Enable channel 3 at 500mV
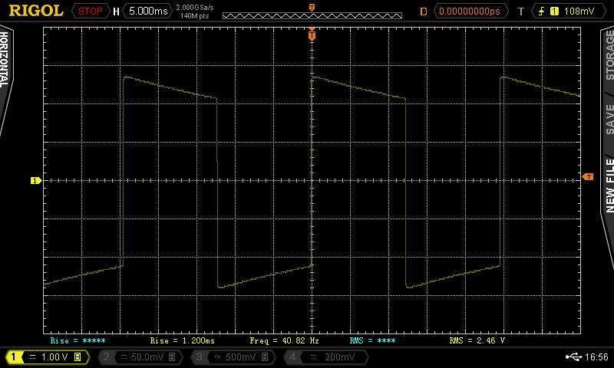Image resolution: width=614 pixels, height=368 pixels. pos(231,357)
